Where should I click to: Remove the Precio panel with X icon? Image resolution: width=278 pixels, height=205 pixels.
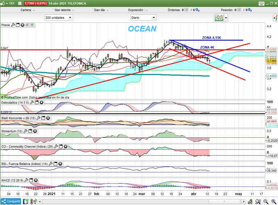23,25
